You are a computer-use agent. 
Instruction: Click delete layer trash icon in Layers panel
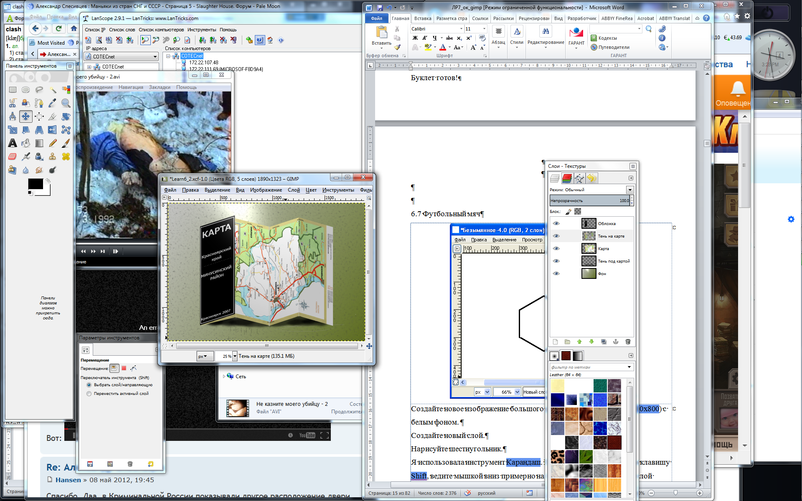click(628, 342)
